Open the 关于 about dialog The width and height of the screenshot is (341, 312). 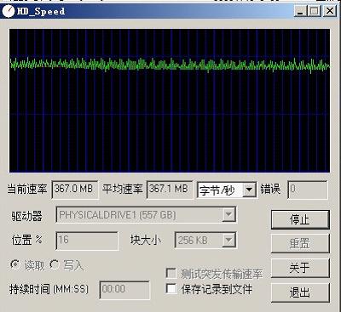pyautogui.click(x=300, y=268)
